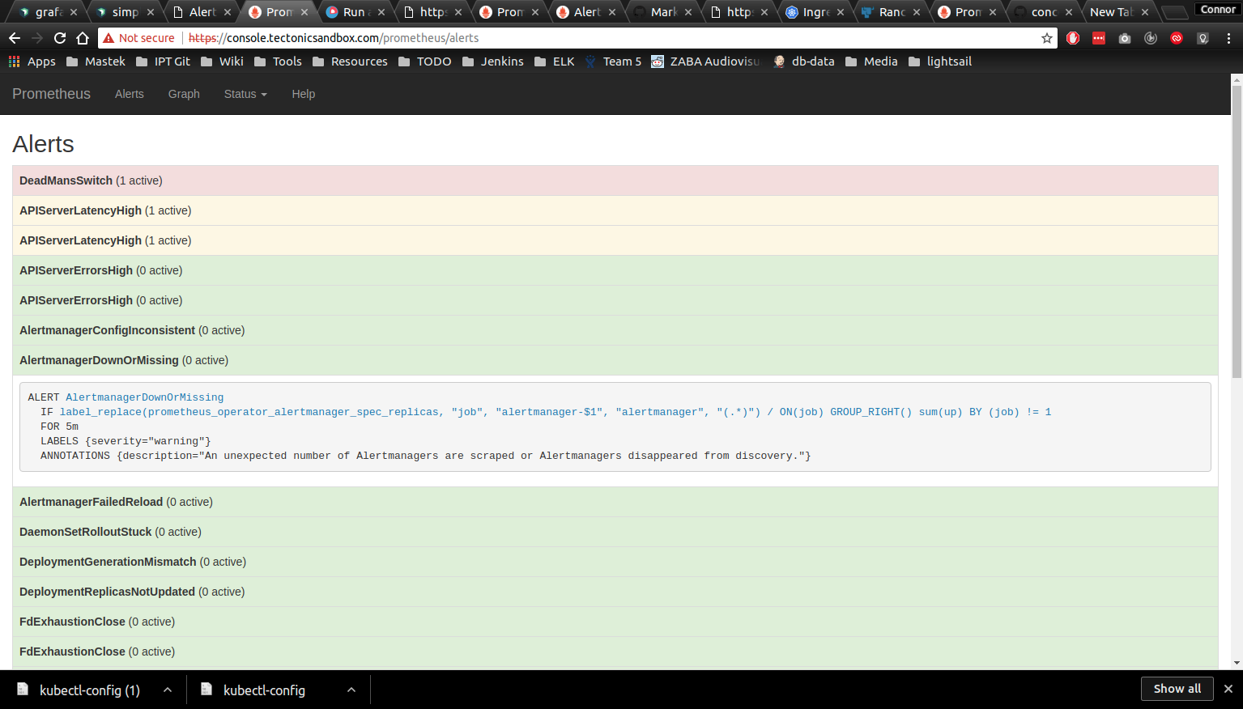Open the Tools bookmark folder
The image size is (1243, 709).
pos(278,62)
